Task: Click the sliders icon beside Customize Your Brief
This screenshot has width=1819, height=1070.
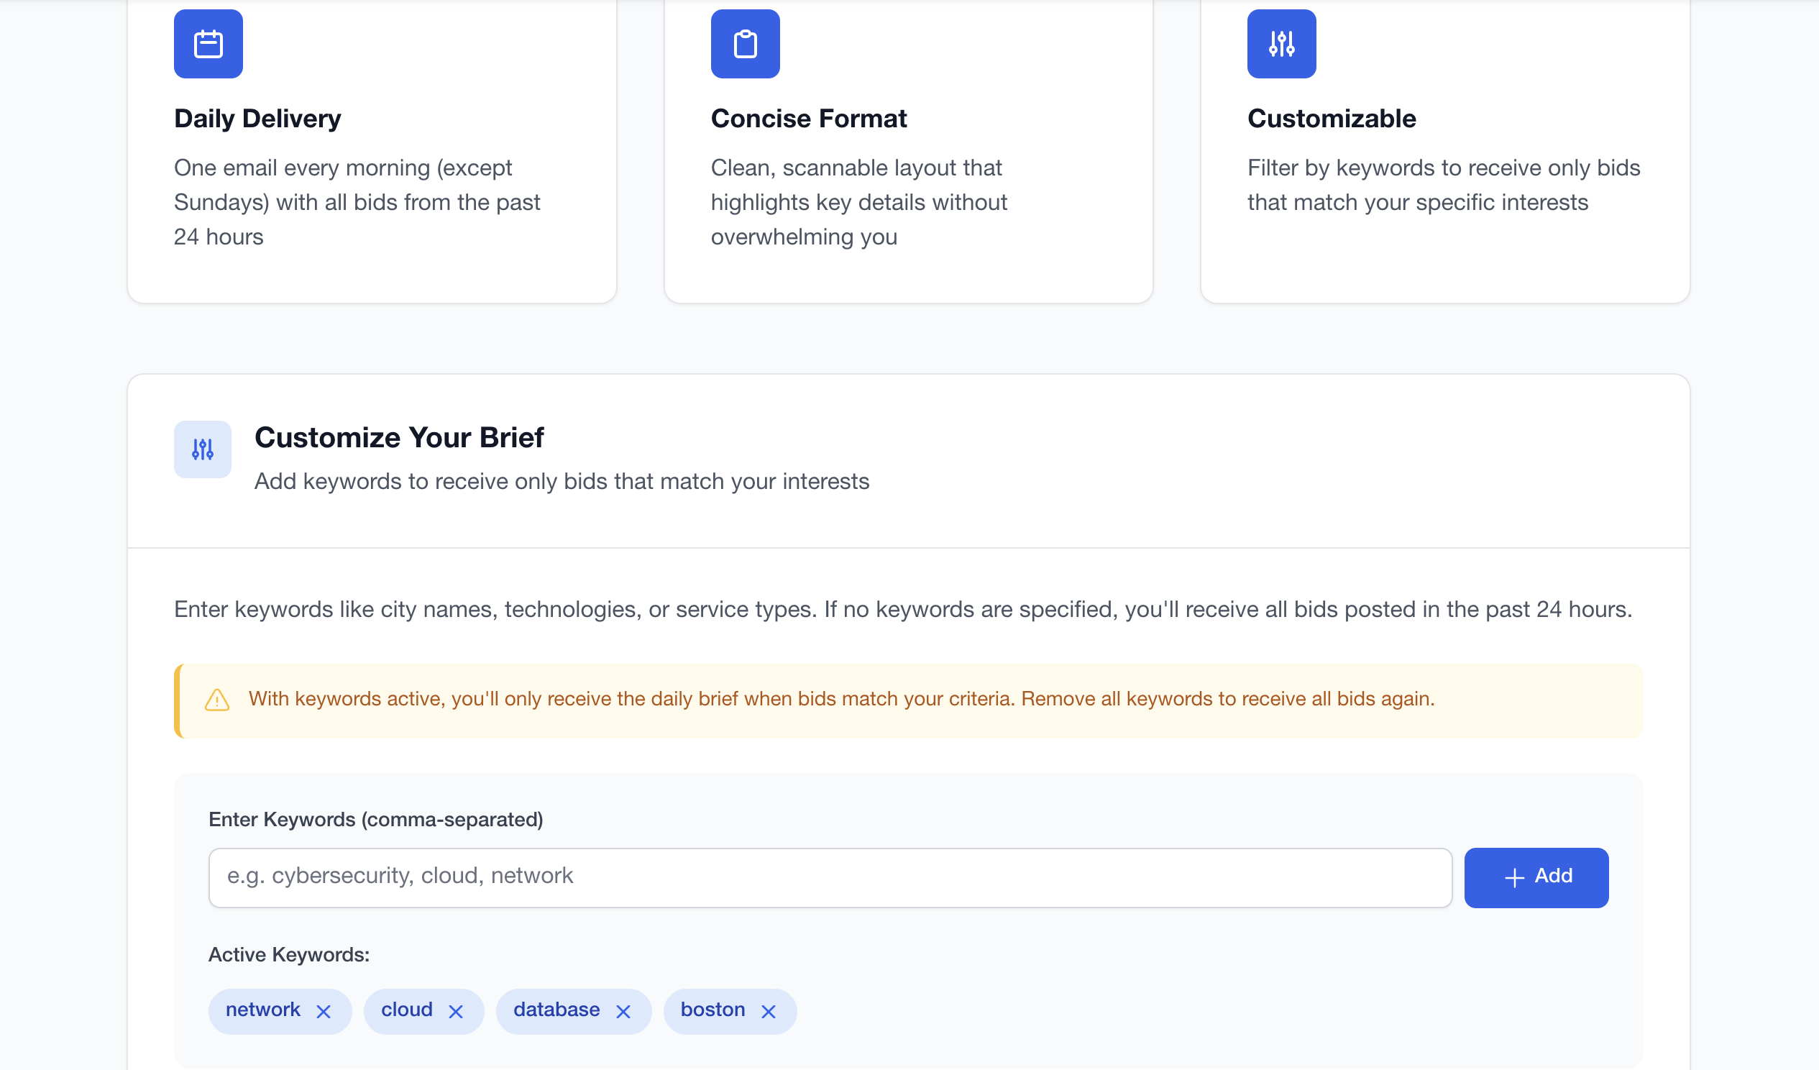Action: 203,449
